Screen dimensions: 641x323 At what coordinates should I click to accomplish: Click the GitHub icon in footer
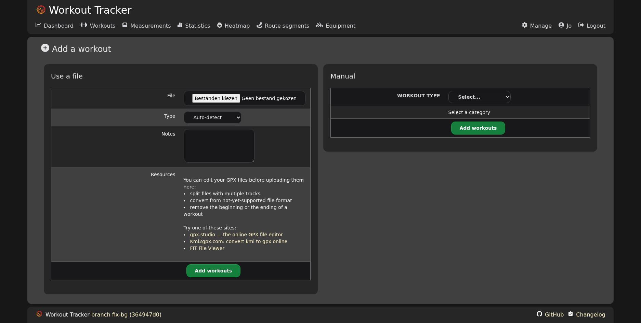point(539,314)
